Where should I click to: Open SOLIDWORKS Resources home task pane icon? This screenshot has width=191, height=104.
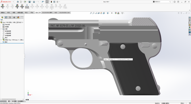pyautogui.click(x=190, y=18)
